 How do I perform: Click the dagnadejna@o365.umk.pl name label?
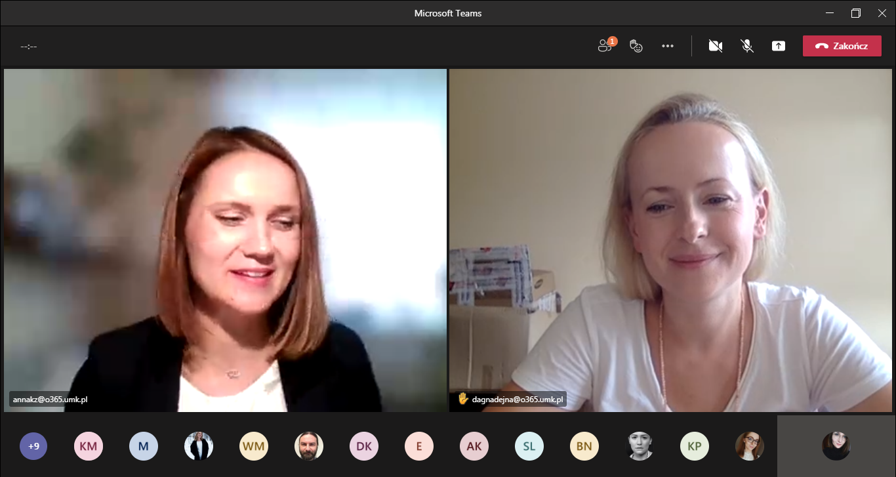click(x=518, y=399)
